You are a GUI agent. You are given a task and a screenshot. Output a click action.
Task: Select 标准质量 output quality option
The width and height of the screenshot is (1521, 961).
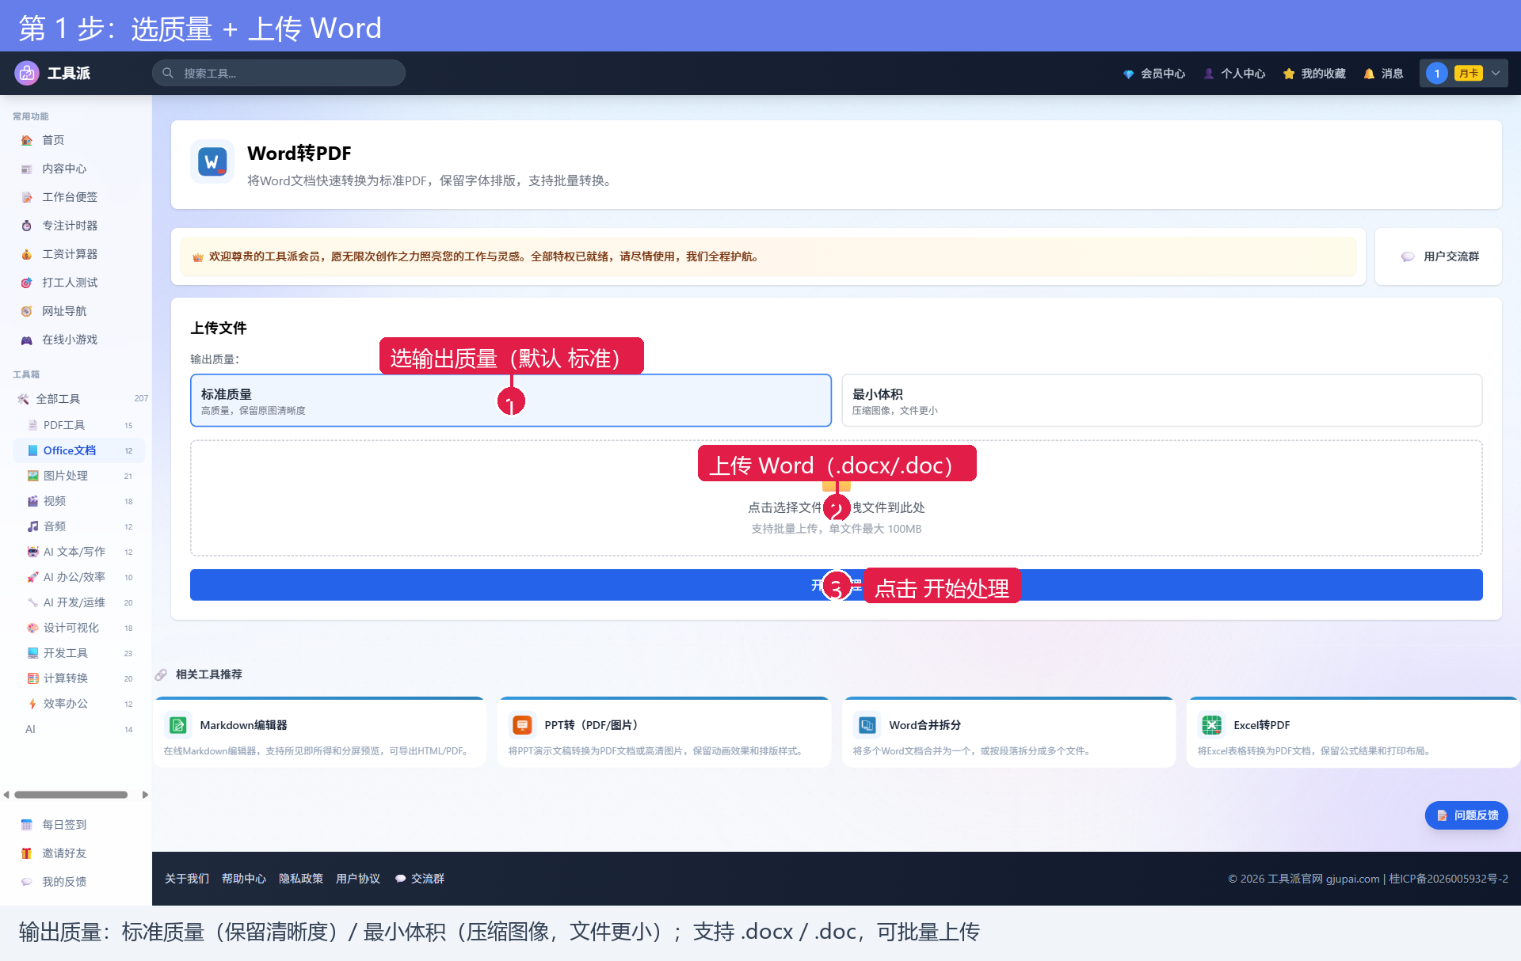tap(511, 401)
